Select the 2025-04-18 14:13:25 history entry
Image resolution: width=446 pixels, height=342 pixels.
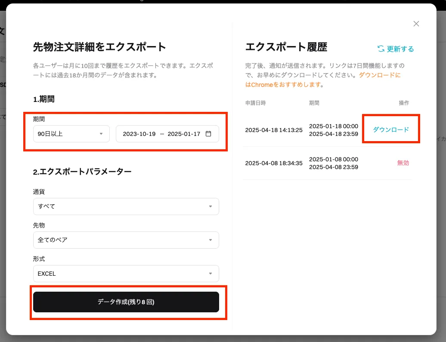pyautogui.click(x=274, y=130)
